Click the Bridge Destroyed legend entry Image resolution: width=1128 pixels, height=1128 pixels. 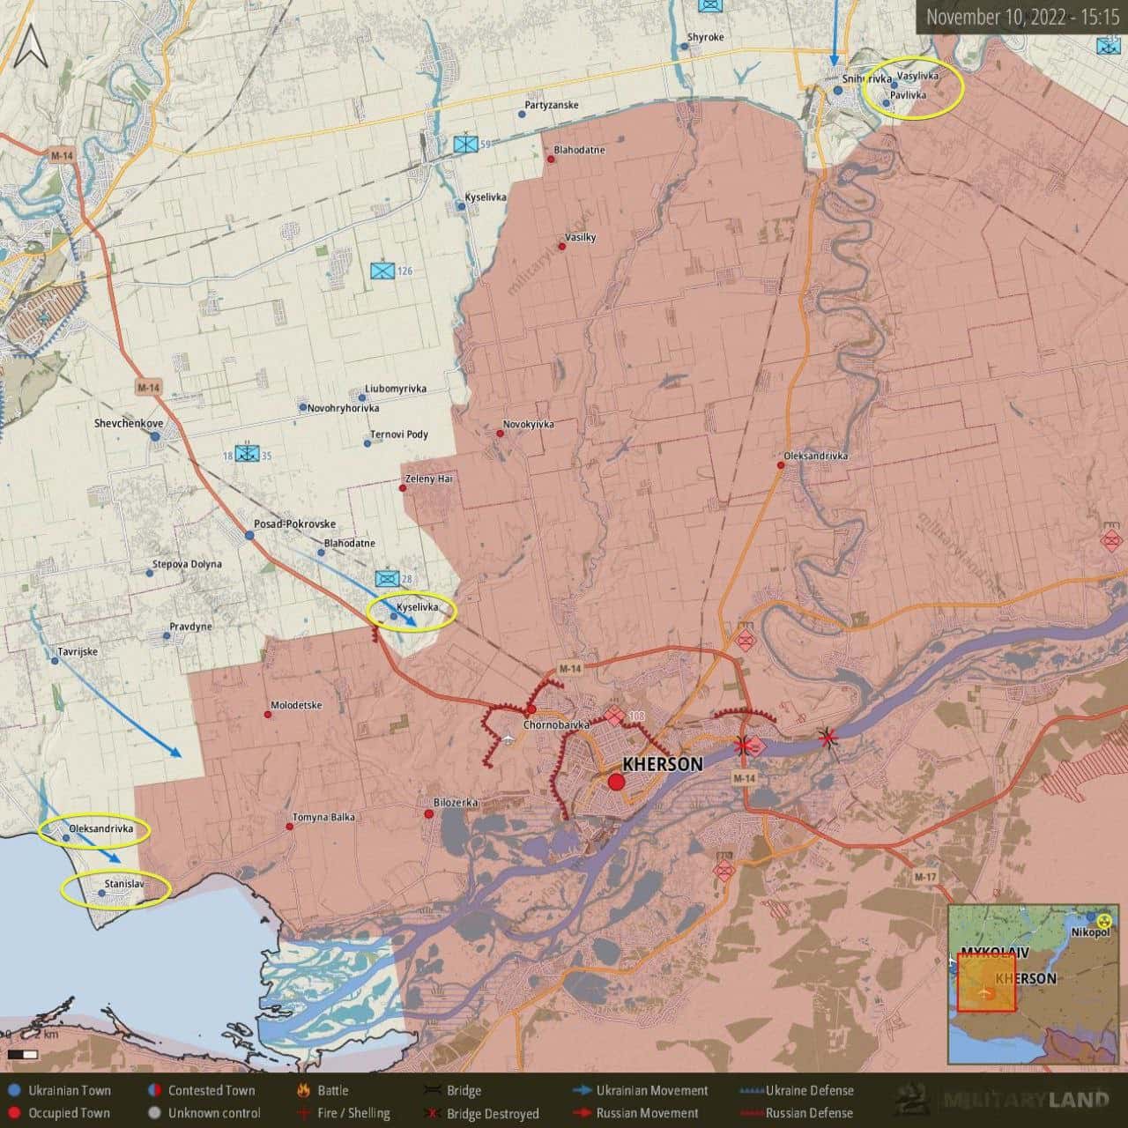tap(483, 1113)
